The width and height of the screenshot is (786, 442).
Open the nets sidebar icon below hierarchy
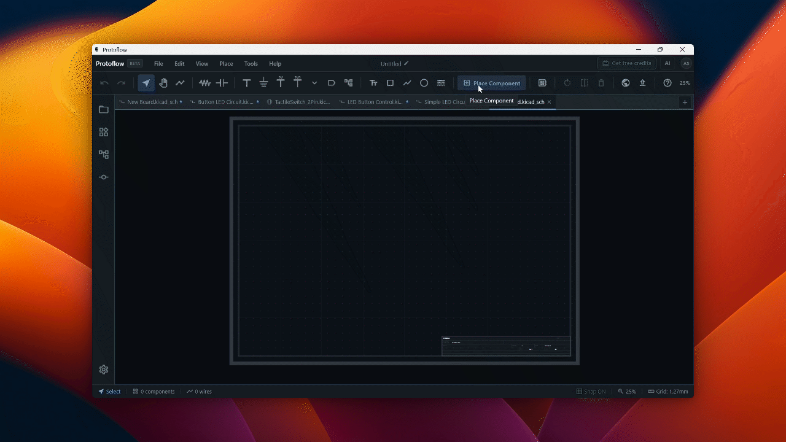[x=104, y=177]
